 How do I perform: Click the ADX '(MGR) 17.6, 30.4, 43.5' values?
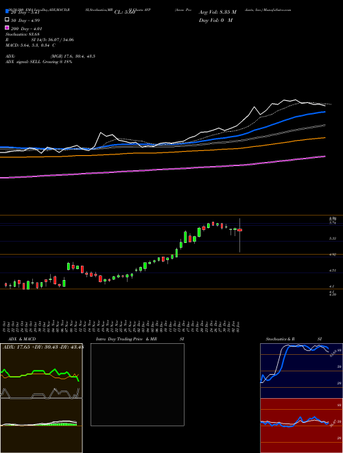point(73,56)
